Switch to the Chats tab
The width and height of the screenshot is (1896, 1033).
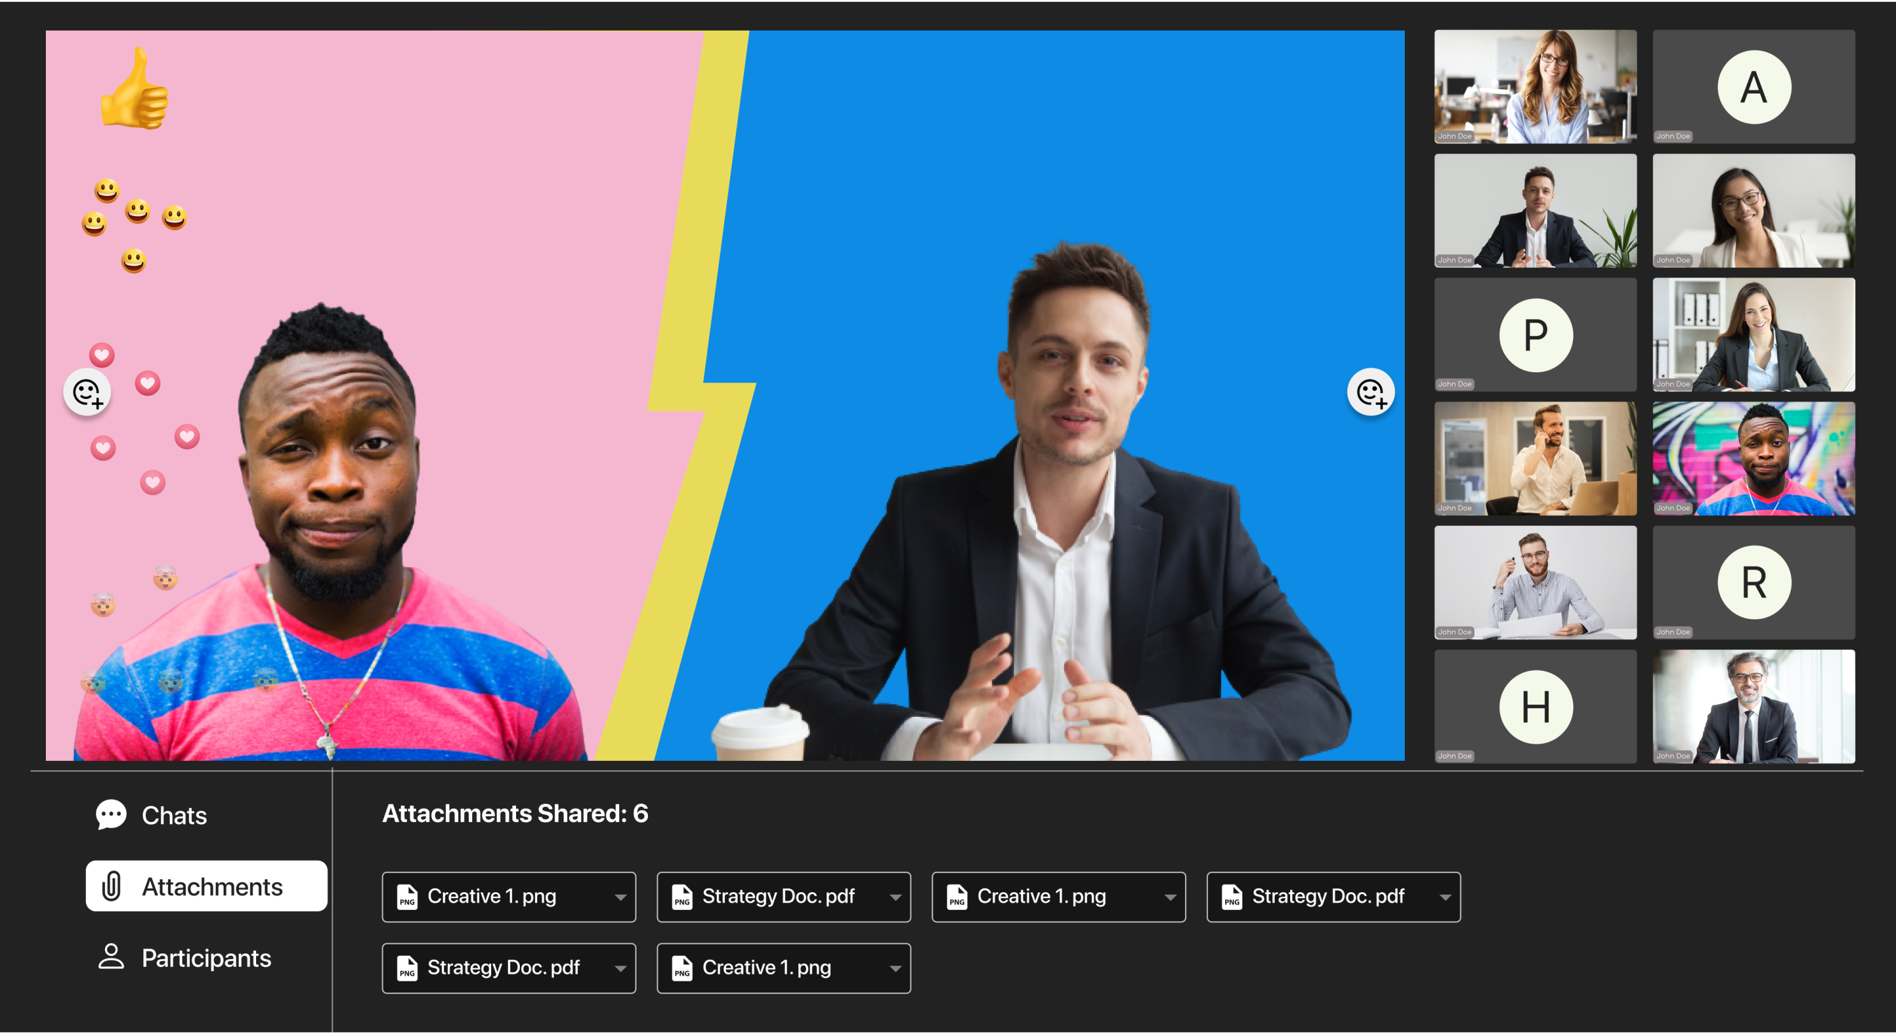click(x=174, y=815)
